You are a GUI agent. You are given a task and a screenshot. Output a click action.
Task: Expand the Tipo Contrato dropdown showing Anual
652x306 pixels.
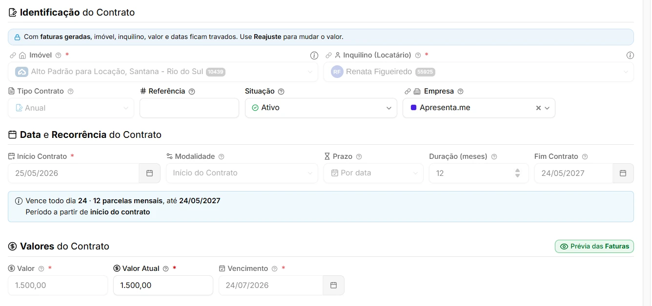coord(71,108)
